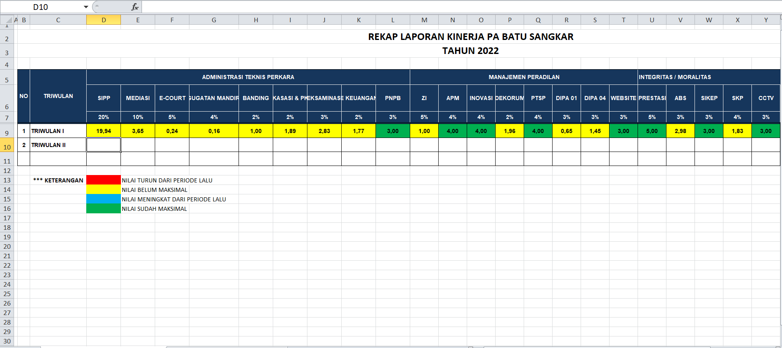The width and height of the screenshot is (782, 348).
Task: Click the CCTV value 3,00 cell
Action: pyautogui.click(x=766, y=131)
